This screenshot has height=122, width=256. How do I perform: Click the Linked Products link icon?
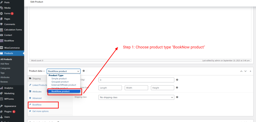(30, 85)
